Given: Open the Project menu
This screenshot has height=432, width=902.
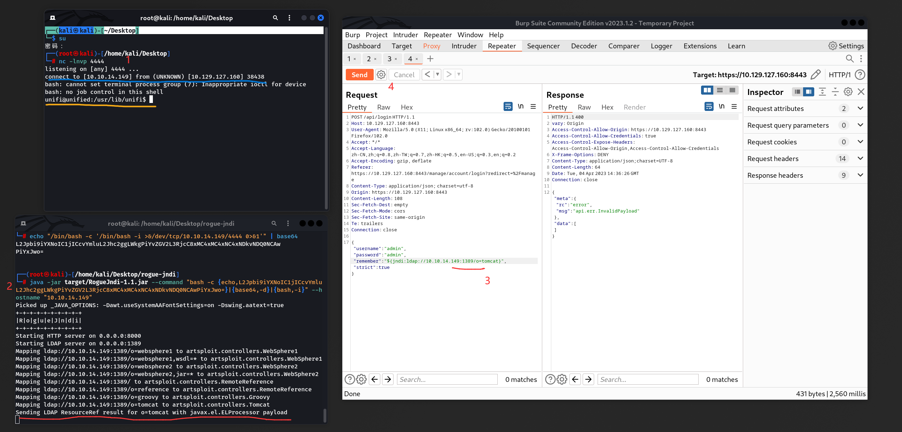Looking at the screenshot, I should (x=376, y=35).
